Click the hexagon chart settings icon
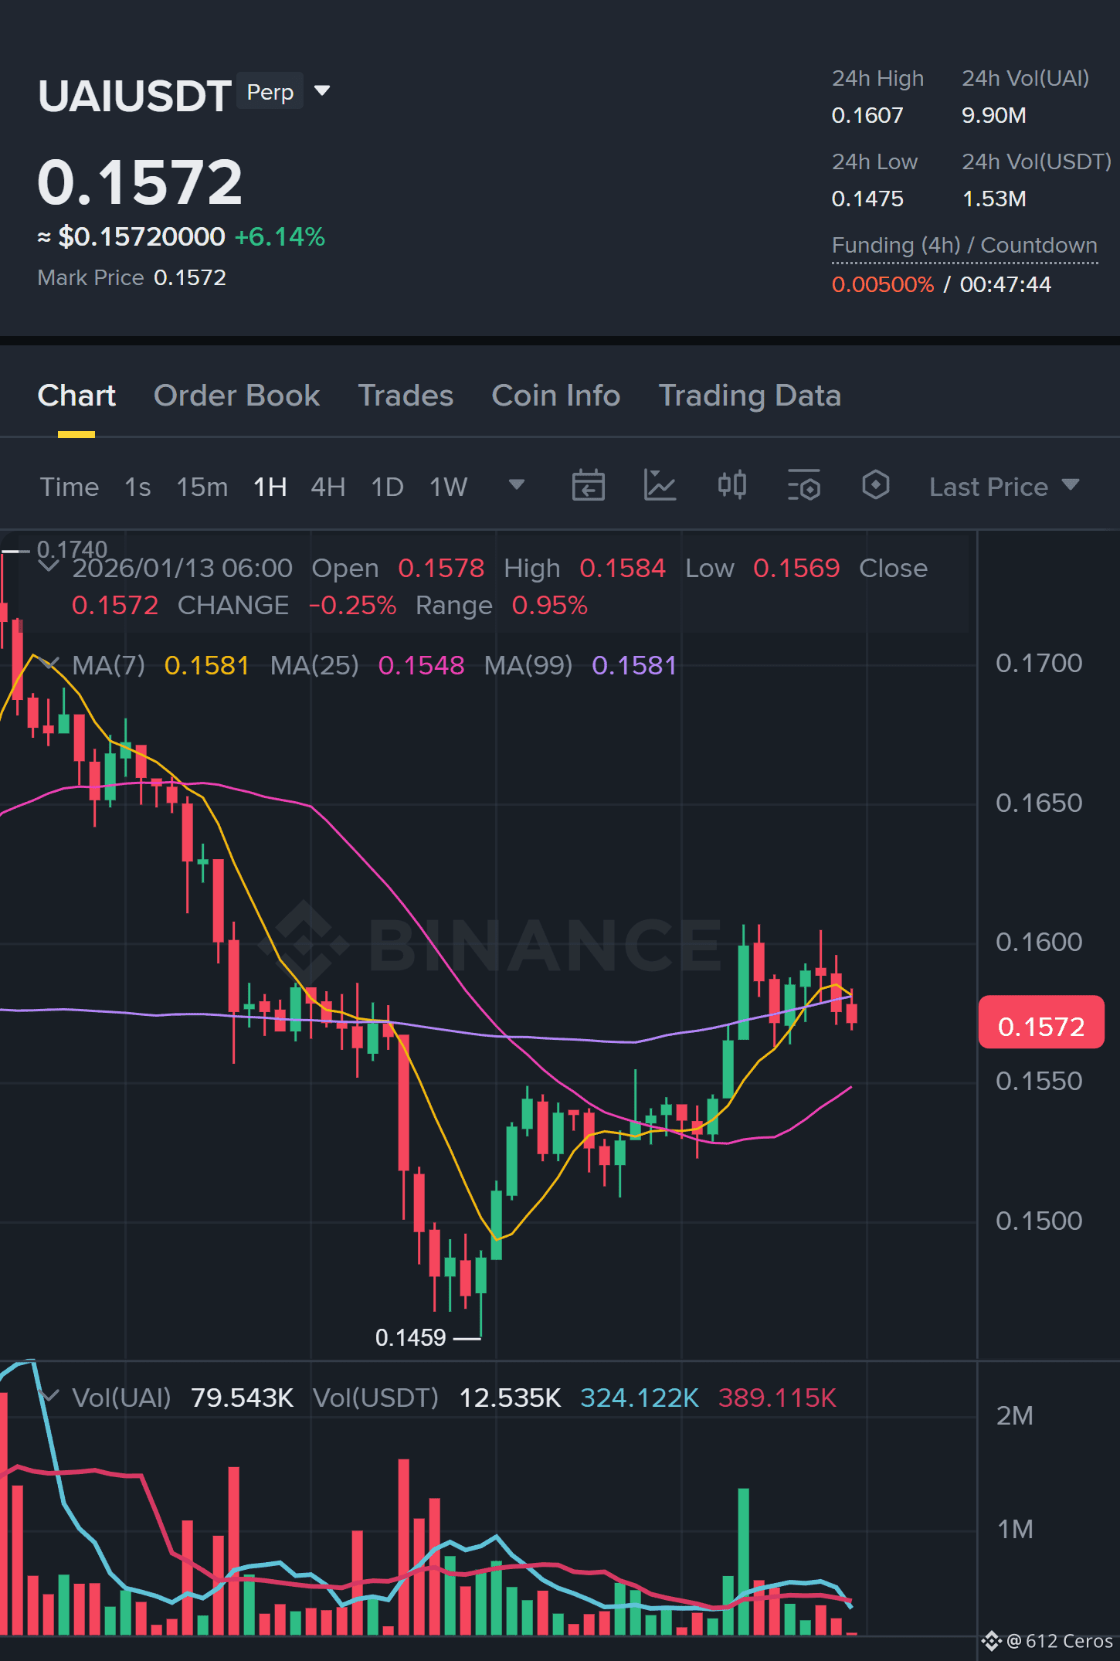Viewport: 1120px width, 1661px height. click(x=876, y=486)
